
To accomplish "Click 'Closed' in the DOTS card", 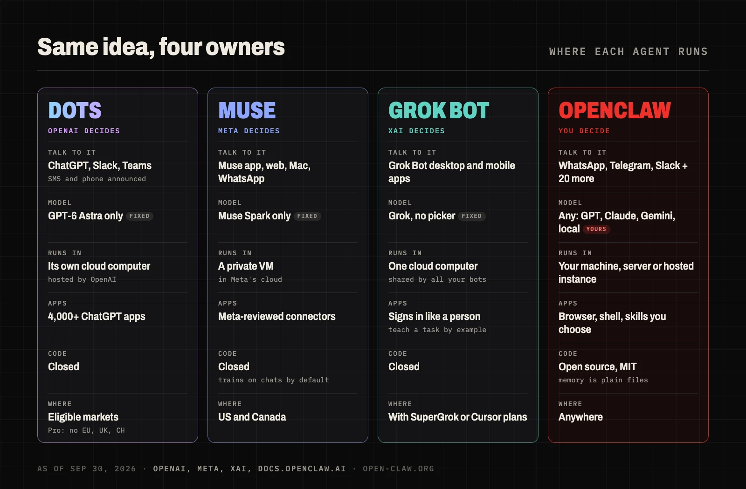I will pos(63,367).
